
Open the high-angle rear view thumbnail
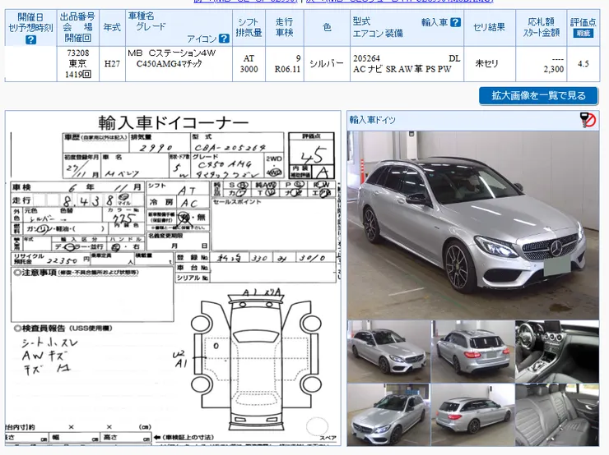472,415
